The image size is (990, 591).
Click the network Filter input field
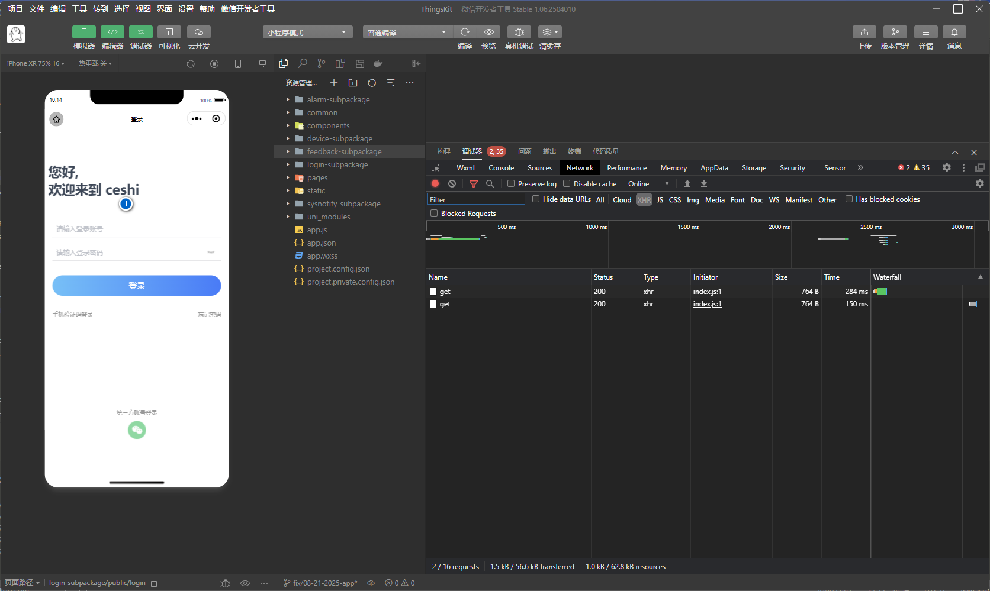point(476,200)
